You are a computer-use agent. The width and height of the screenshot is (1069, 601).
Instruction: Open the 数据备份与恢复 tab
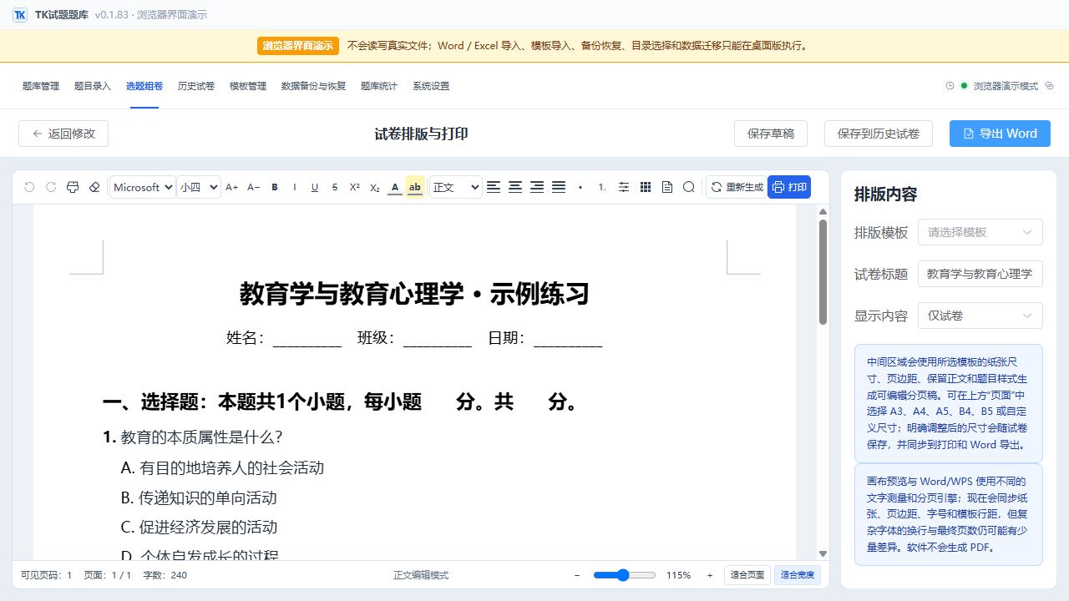point(313,86)
